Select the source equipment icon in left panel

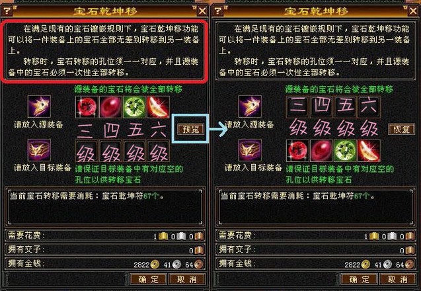pos(39,106)
